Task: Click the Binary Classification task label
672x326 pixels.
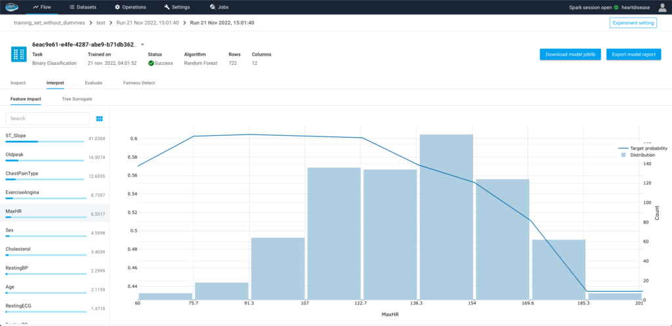Action: click(x=54, y=63)
